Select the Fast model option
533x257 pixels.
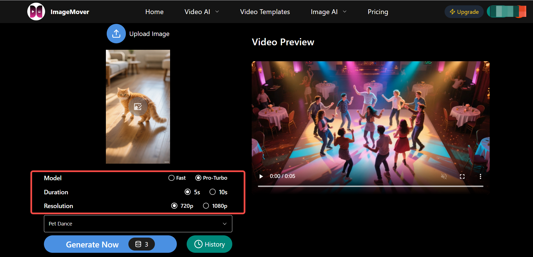click(x=177, y=178)
